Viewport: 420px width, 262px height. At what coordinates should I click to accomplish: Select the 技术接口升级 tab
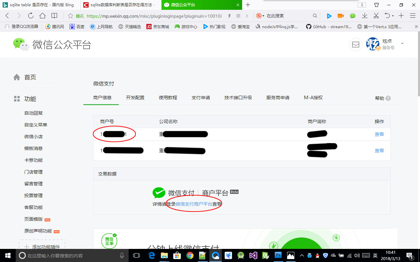(238, 98)
